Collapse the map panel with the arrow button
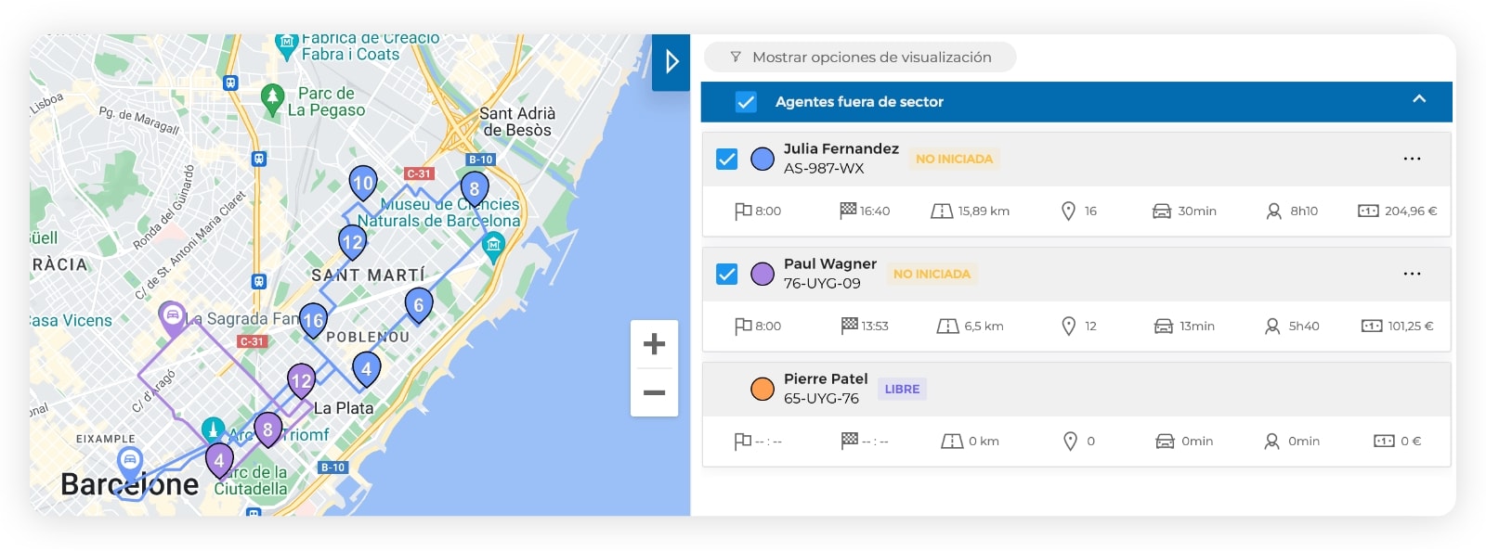Viewport: 1486px width, 551px height. point(671,62)
